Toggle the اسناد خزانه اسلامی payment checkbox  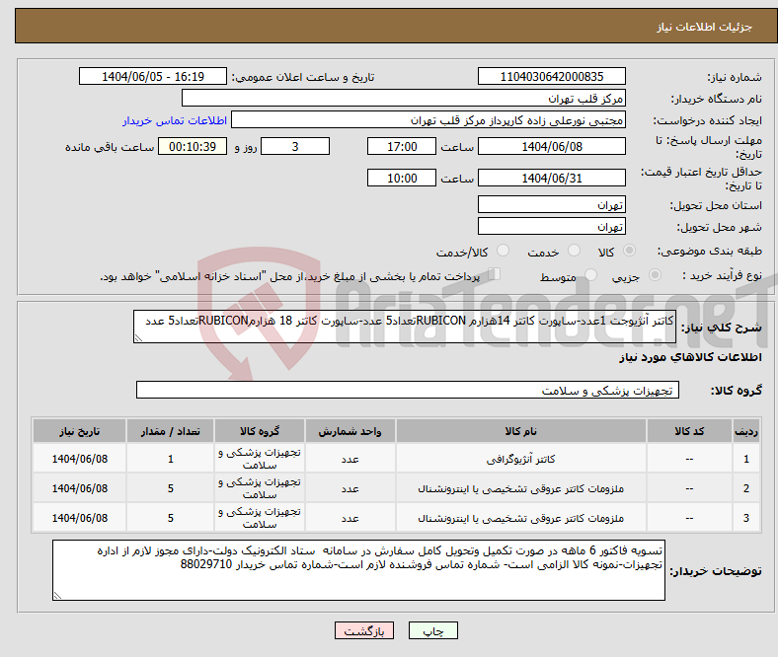(495, 273)
